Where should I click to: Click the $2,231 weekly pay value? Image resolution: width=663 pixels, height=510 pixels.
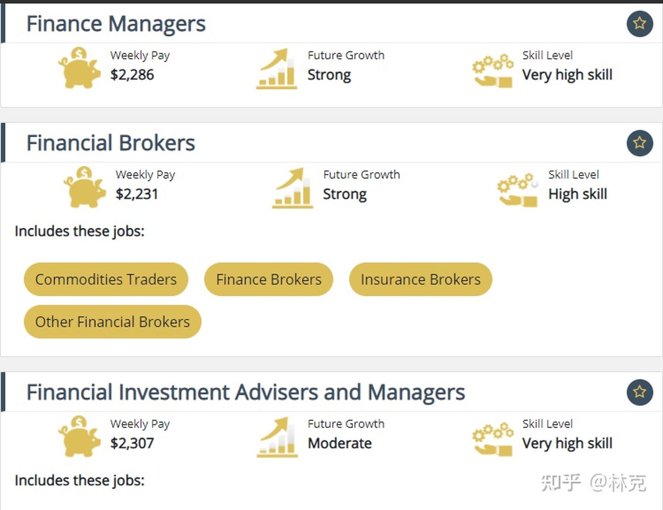[x=137, y=194]
